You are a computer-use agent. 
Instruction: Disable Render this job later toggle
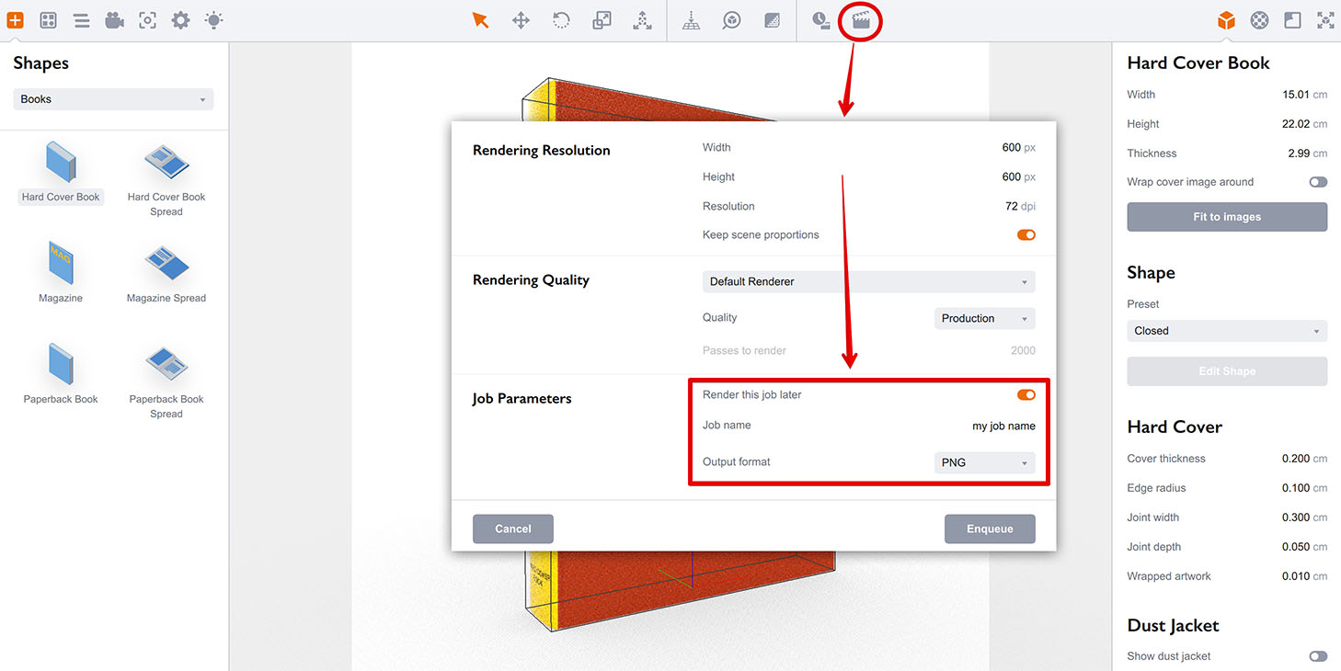tap(1026, 395)
